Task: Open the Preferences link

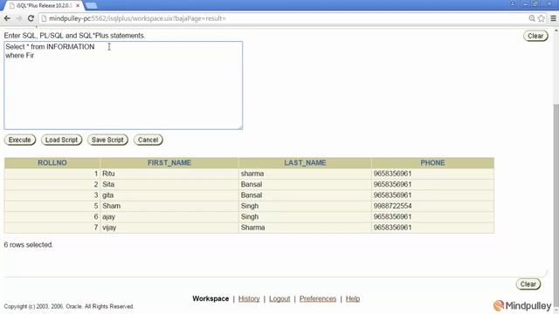Action: 318,298
